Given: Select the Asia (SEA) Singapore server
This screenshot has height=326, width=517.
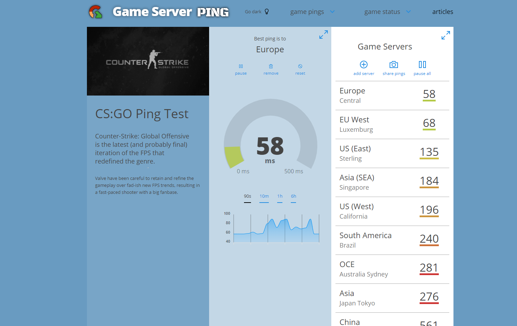Looking at the screenshot, I should pos(392,182).
